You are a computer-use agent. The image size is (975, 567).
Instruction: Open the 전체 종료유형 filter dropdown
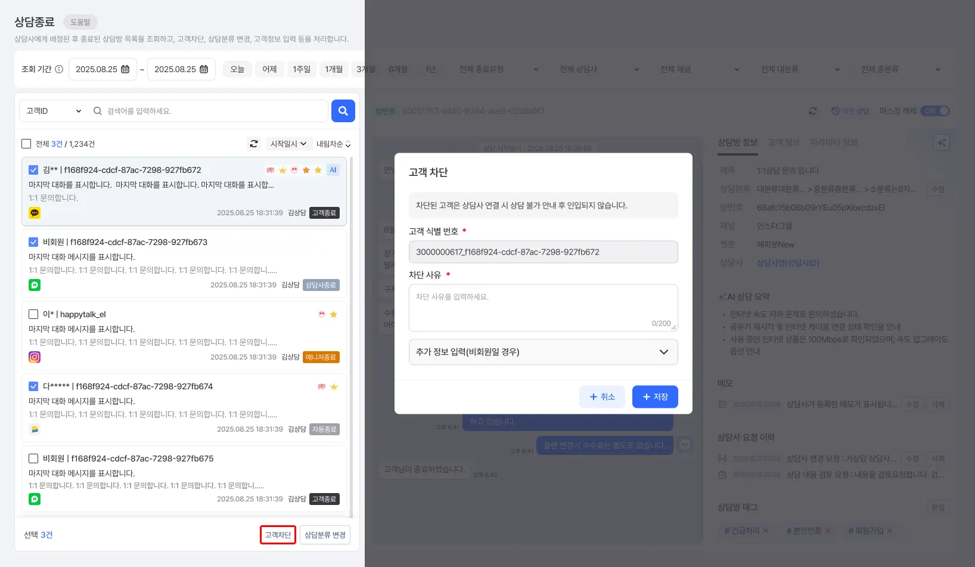coord(498,69)
